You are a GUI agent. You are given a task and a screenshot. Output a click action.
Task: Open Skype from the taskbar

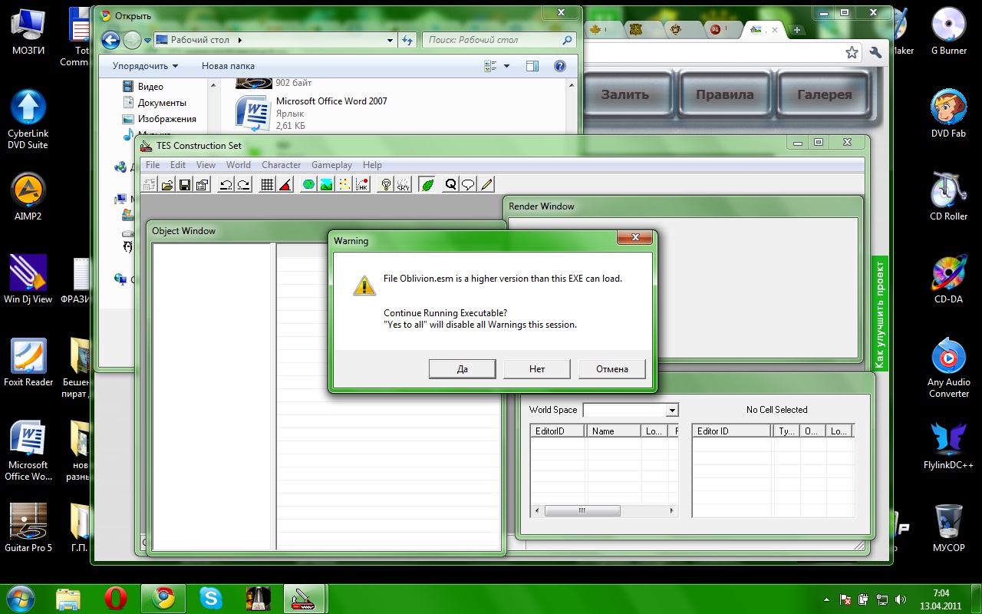(211, 597)
